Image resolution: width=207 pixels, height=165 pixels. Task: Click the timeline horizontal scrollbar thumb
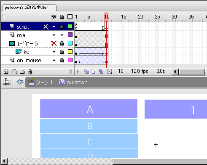(x=191, y=72)
